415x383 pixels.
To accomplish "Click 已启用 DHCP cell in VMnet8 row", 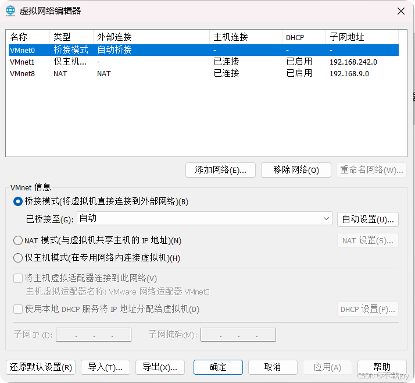I will click(299, 73).
